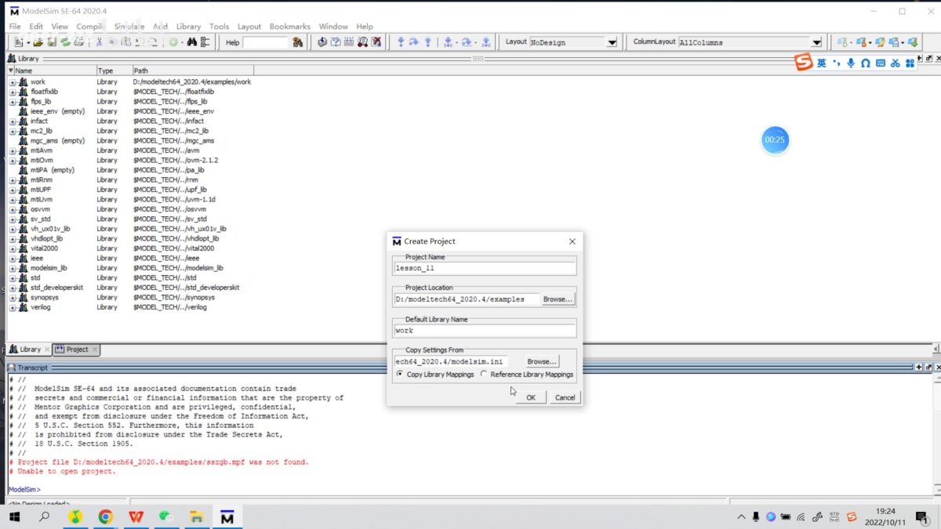Expand the work library node
This screenshot has width=941, height=529.
point(13,82)
